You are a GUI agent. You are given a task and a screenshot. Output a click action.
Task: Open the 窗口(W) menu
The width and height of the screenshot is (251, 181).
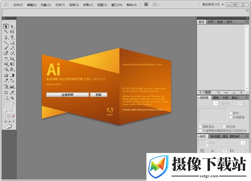(117, 5)
